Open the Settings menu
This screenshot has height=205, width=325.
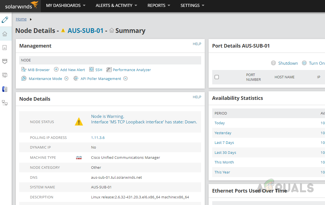pos(192,6)
